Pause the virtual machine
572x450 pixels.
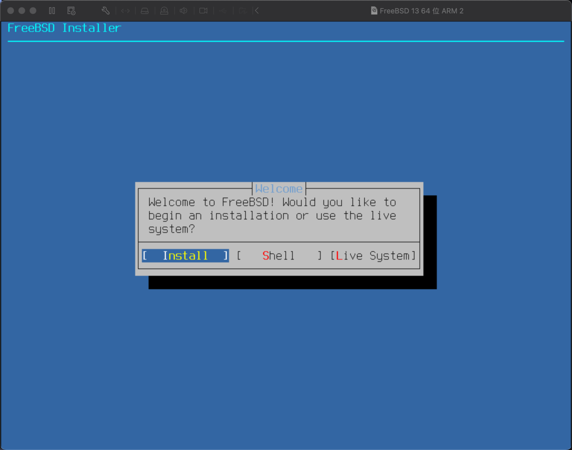click(x=52, y=11)
